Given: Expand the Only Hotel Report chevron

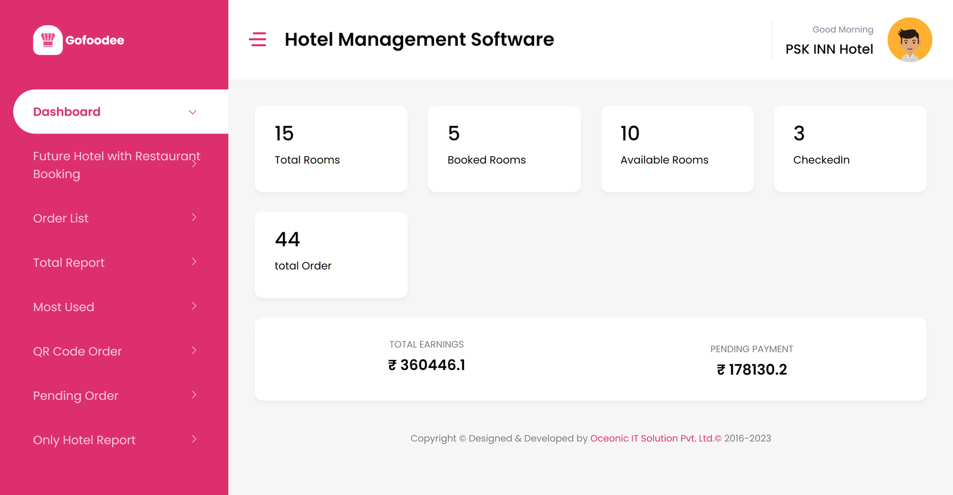Looking at the screenshot, I should [x=194, y=439].
